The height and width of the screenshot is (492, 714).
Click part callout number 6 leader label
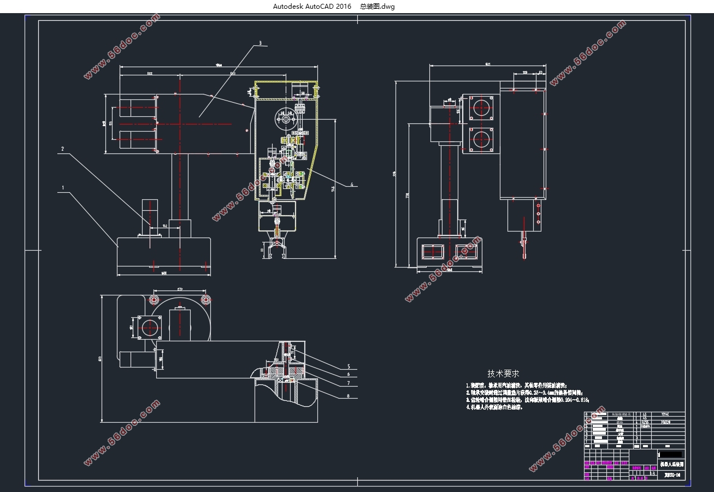point(348,375)
